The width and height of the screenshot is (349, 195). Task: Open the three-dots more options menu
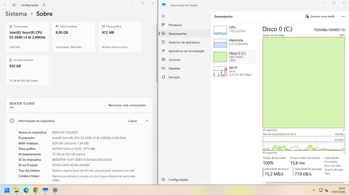(x=343, y=16)
